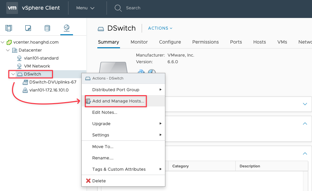Open the Menu dropdown

pos(85,8)
